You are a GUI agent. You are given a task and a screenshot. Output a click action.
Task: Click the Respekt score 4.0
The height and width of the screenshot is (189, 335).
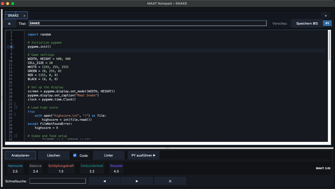[x=116, y=171]
